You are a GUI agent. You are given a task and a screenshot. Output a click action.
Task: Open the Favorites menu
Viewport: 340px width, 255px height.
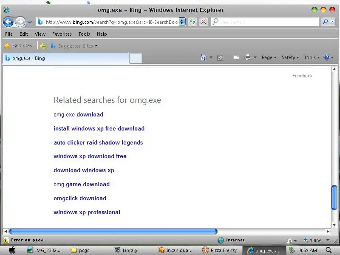(x=62, y=34)
